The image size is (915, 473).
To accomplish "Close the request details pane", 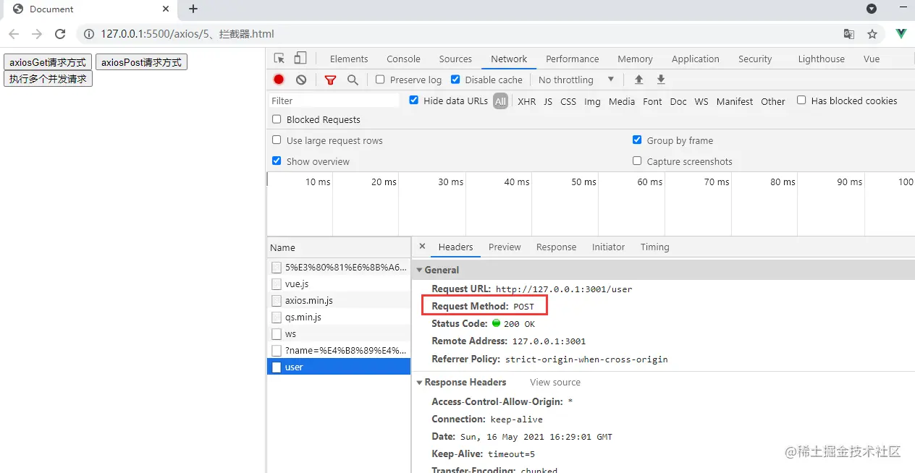I will pos(422,247).
